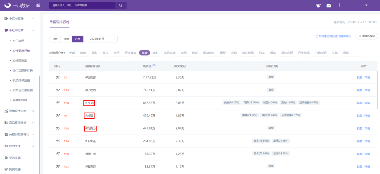This screenshot has width=380, height=174.
Task: Click the 我的收藏 sidebar icon
Action: coord(6,158)
